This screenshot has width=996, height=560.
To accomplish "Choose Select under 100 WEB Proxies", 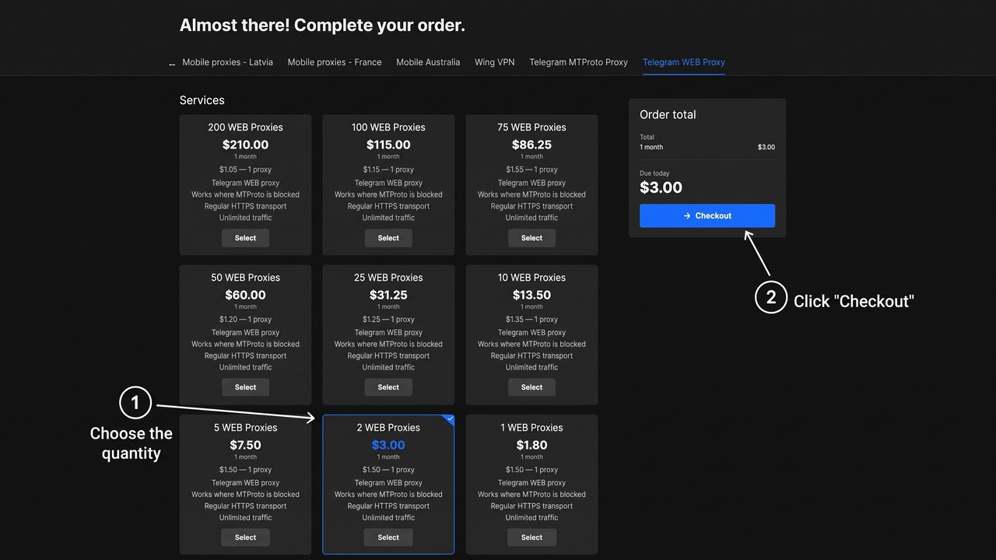I will (x=388, y=238).
